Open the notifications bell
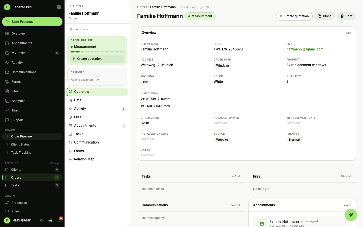This screenshot has width=363, height=227. (59, 220)
